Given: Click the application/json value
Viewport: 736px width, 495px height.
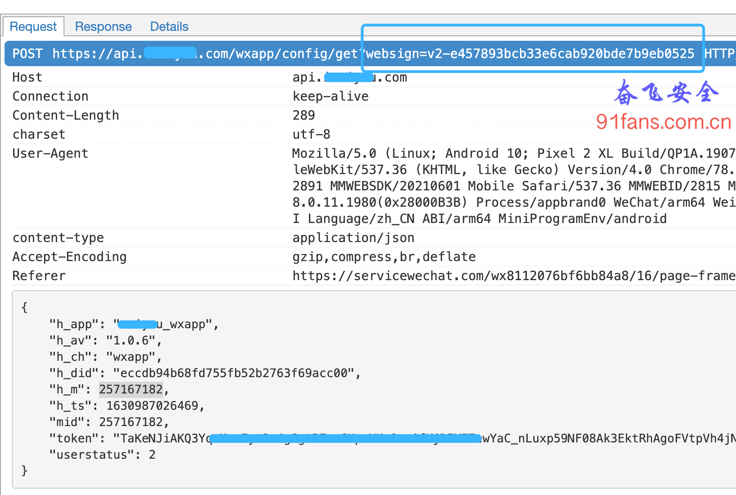Looking at the screenshot, I should tap(353, 238).
